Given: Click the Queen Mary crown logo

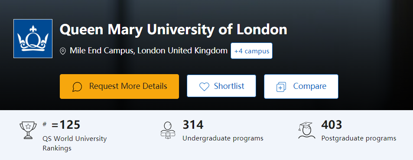Looking at the screenshot, I should pos(33,39).
